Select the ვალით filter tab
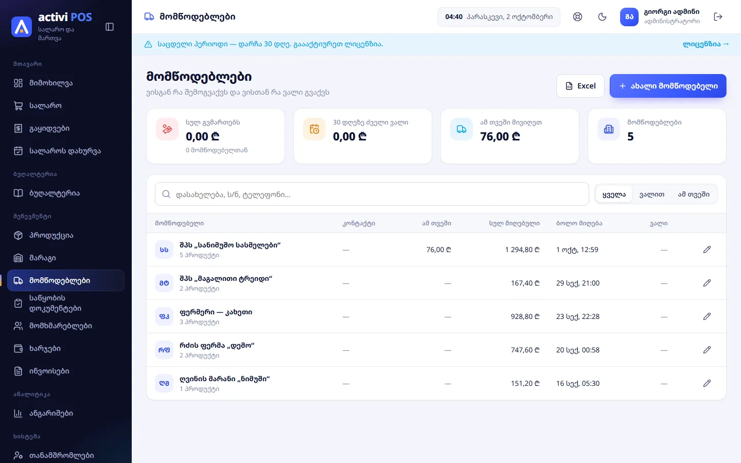 pyautogui.click(x=652, y=194)
